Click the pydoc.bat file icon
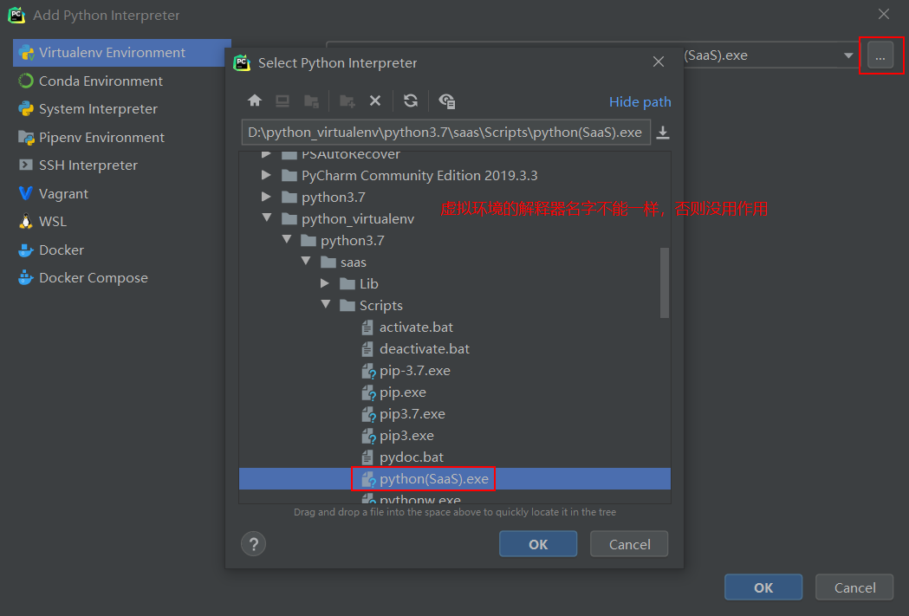The width and height of the screenshot is (909, 616). 367,457
